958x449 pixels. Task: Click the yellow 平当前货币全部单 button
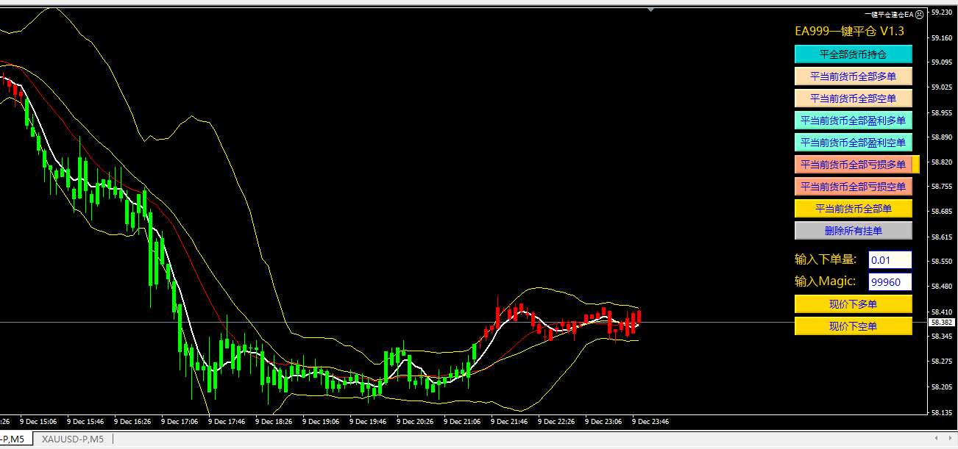854,209
